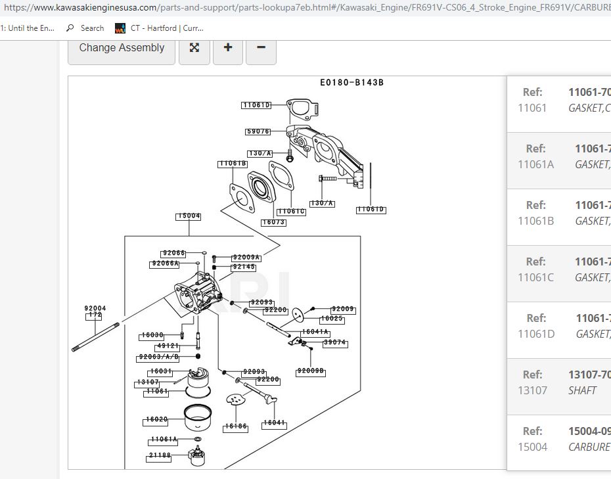
Task: Click diagram label 92145
Action: point(244,267)
